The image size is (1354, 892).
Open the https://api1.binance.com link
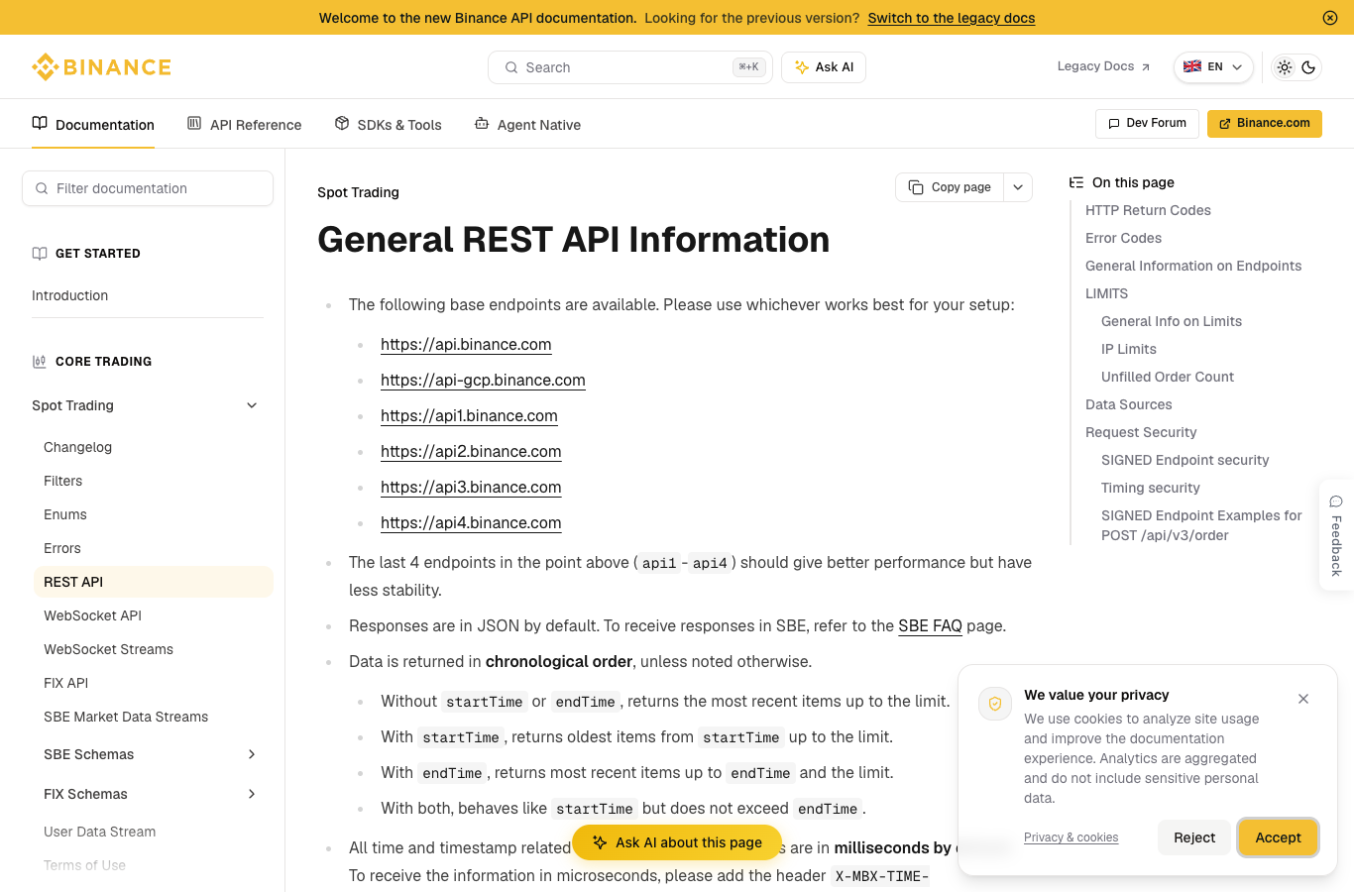[x=469, y=415]
